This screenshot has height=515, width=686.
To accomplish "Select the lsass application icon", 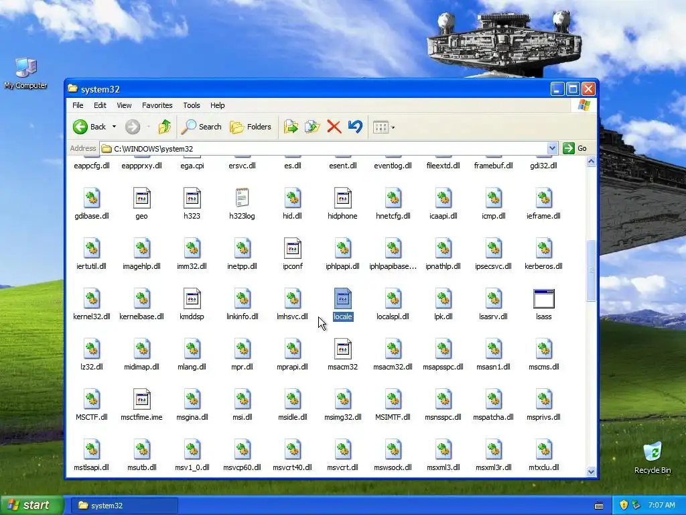I will [544, 299].
